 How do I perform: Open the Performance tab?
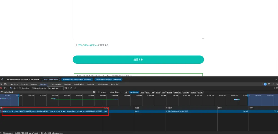coord(56,84)
